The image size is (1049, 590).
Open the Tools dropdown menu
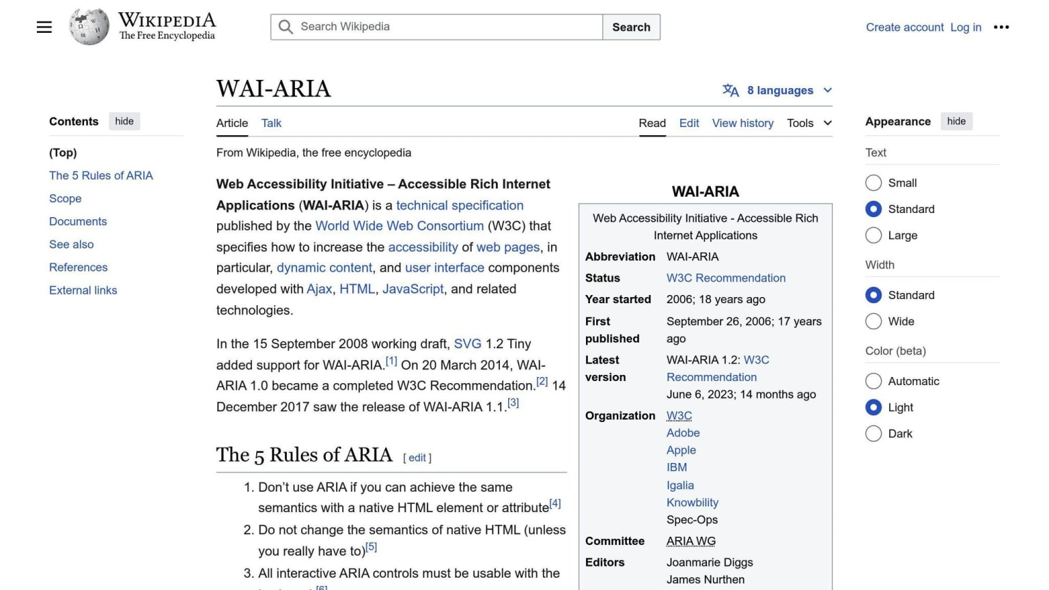809,123
